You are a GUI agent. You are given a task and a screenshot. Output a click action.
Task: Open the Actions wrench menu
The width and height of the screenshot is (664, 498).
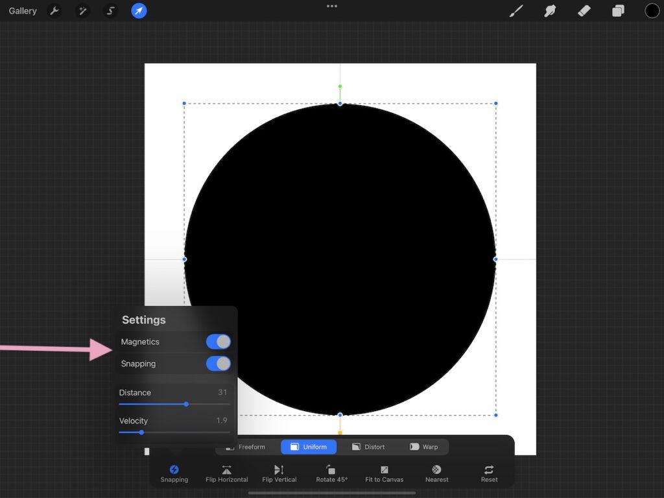[55, 10]
